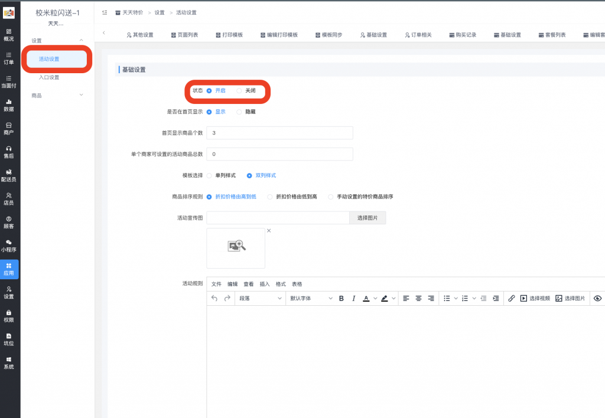Open the 商户 merchant section
Image resolution: width=605 pixels, height=418 pixels.
click(9, 129)
